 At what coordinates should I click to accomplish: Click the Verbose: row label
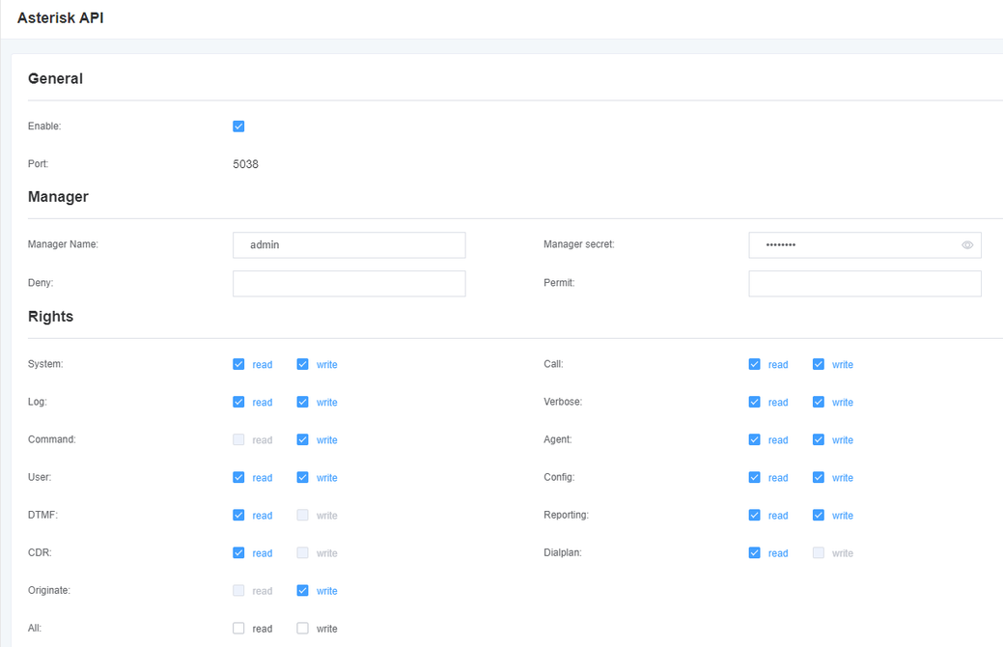563,402
